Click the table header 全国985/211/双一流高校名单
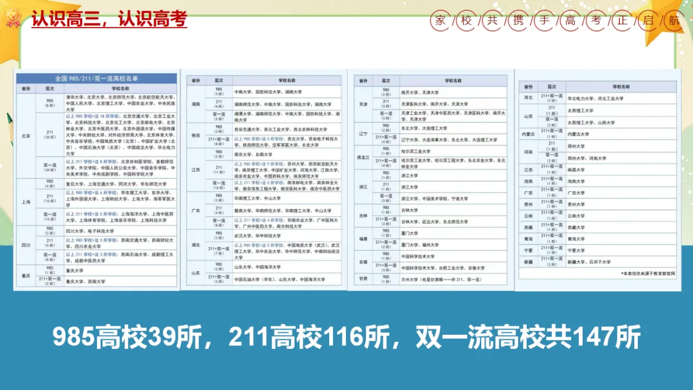Viewport: 693px width, 390px height. pos(96,79)
